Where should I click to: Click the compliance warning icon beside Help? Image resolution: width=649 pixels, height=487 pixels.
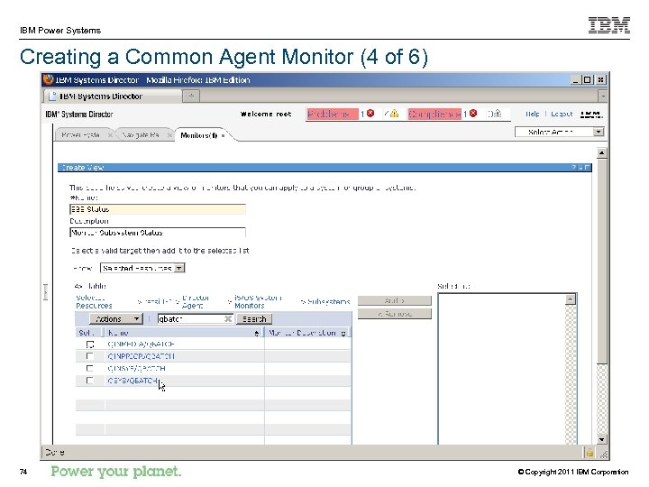(497, 113)
